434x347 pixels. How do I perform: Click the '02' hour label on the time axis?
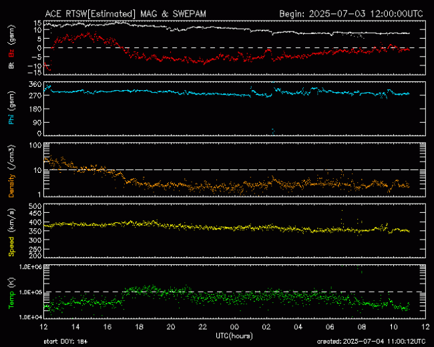click(x=266, y=327)
